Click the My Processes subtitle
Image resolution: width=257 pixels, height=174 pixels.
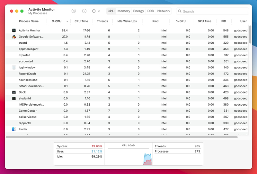click(x=38, y=13)
